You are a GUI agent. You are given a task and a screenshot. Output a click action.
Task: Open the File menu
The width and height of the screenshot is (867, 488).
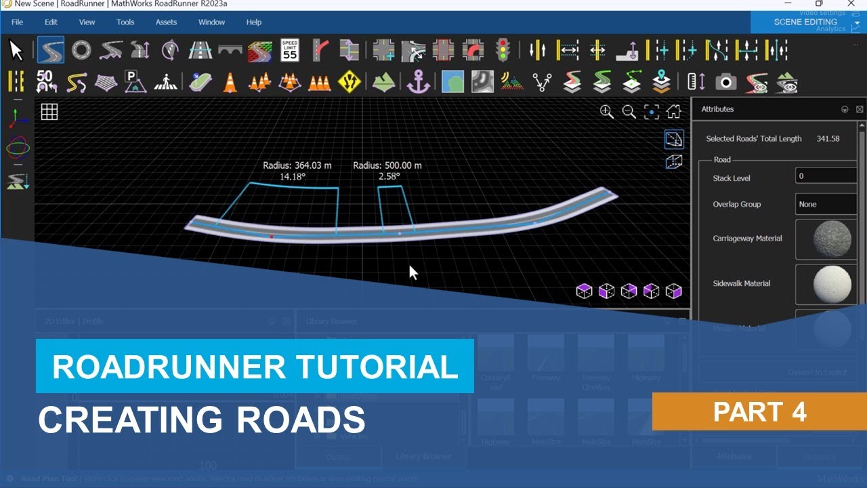tap(18, 22)
